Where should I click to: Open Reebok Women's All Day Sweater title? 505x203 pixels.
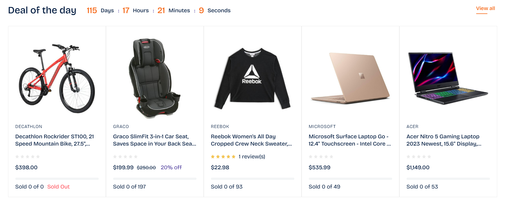[251, 140]
